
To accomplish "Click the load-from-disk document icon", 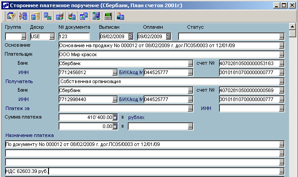I will click(72, 16).
